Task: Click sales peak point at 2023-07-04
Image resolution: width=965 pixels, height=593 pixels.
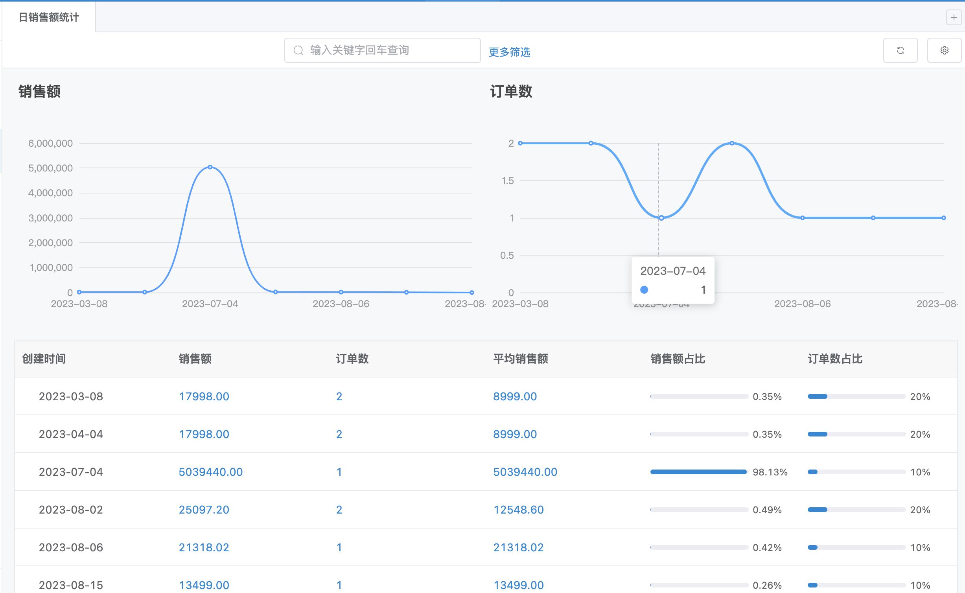Action: tap(210, 167)
